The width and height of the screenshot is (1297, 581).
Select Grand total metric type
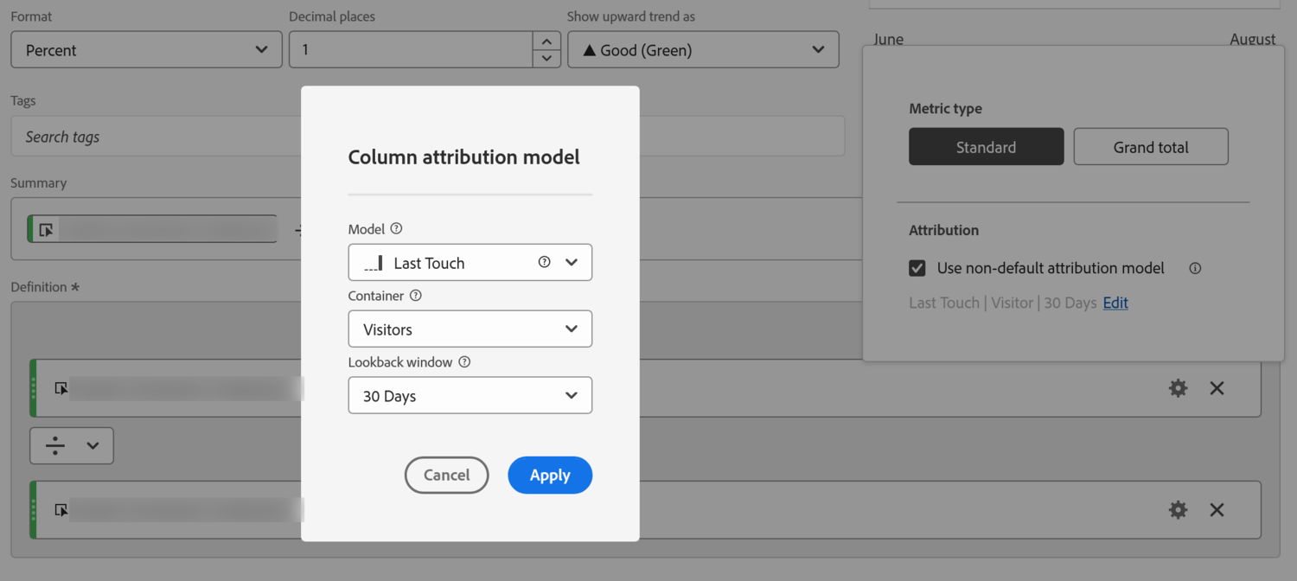(x=1151, y=147)
